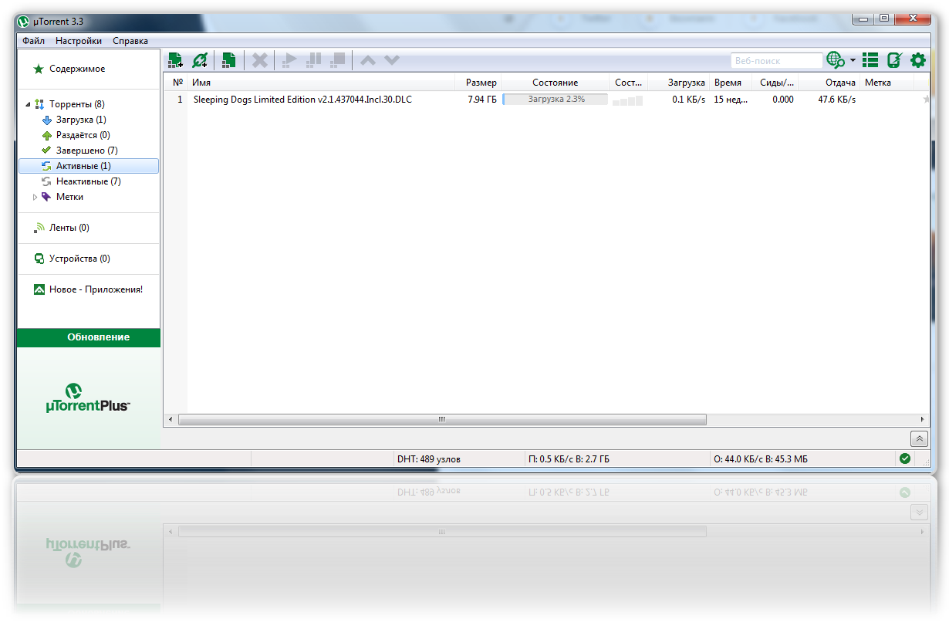Viewport: 949px width, 626px height.
Task: Open the Настройки menu
Action: point(79,41)
